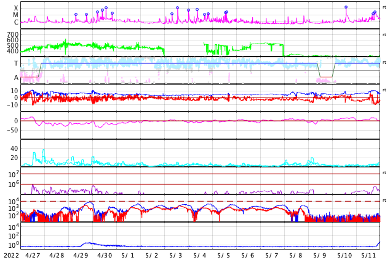
Task: Click the 700 axis label
Action: 13,35
